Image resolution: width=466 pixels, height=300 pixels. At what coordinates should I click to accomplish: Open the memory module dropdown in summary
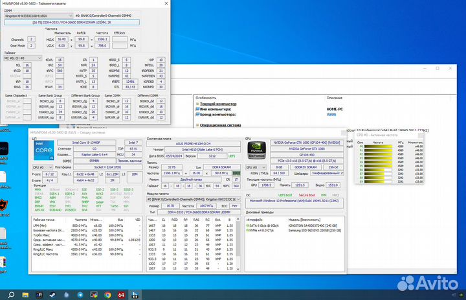(194, 199)
